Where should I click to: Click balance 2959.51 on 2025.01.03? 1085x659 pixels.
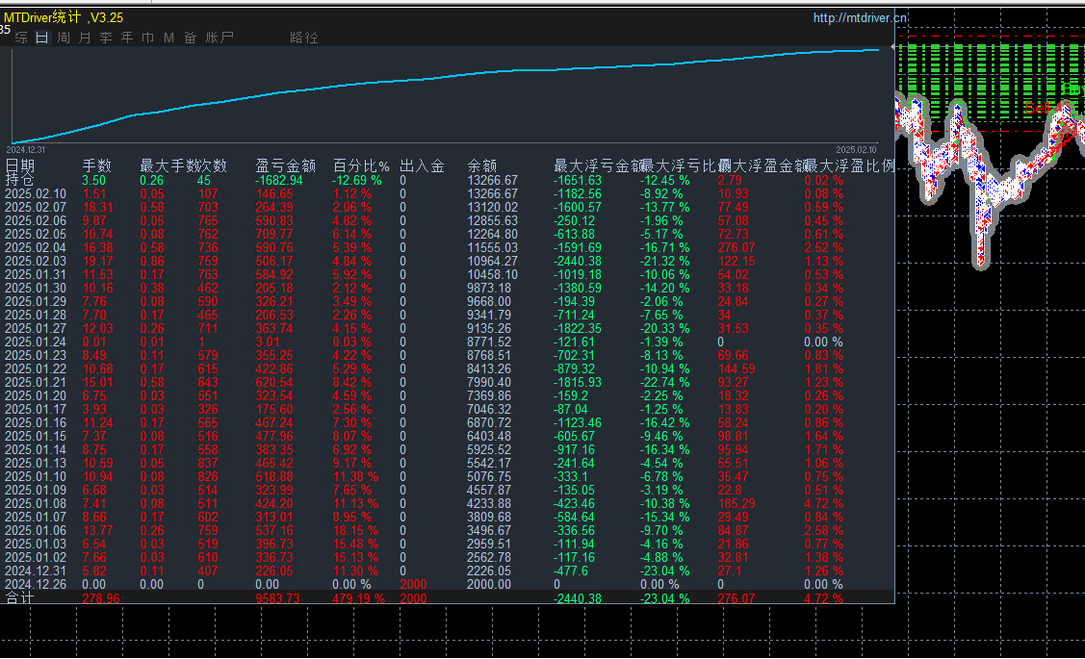tap(489, 545)
